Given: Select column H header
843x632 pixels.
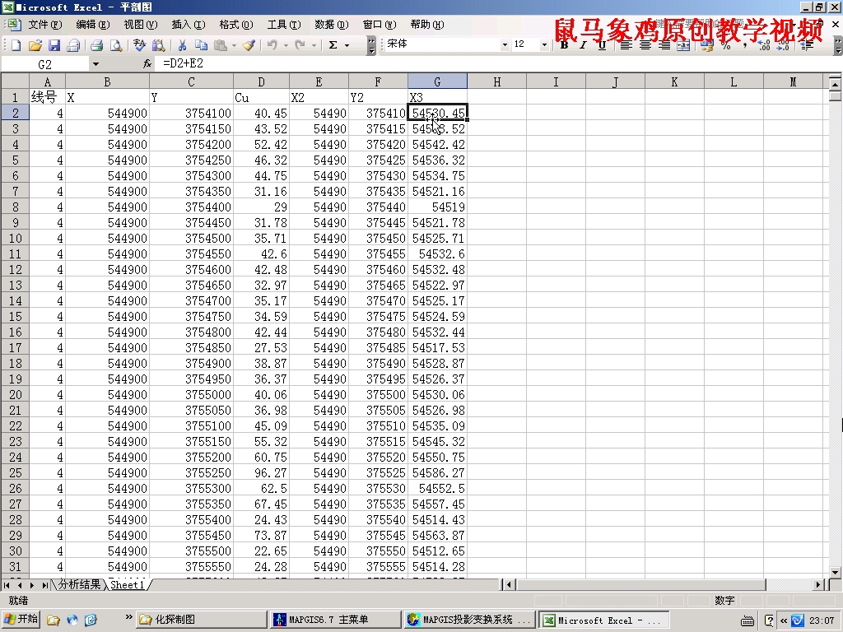Looking at the screenshot, I should pos(496,81).
